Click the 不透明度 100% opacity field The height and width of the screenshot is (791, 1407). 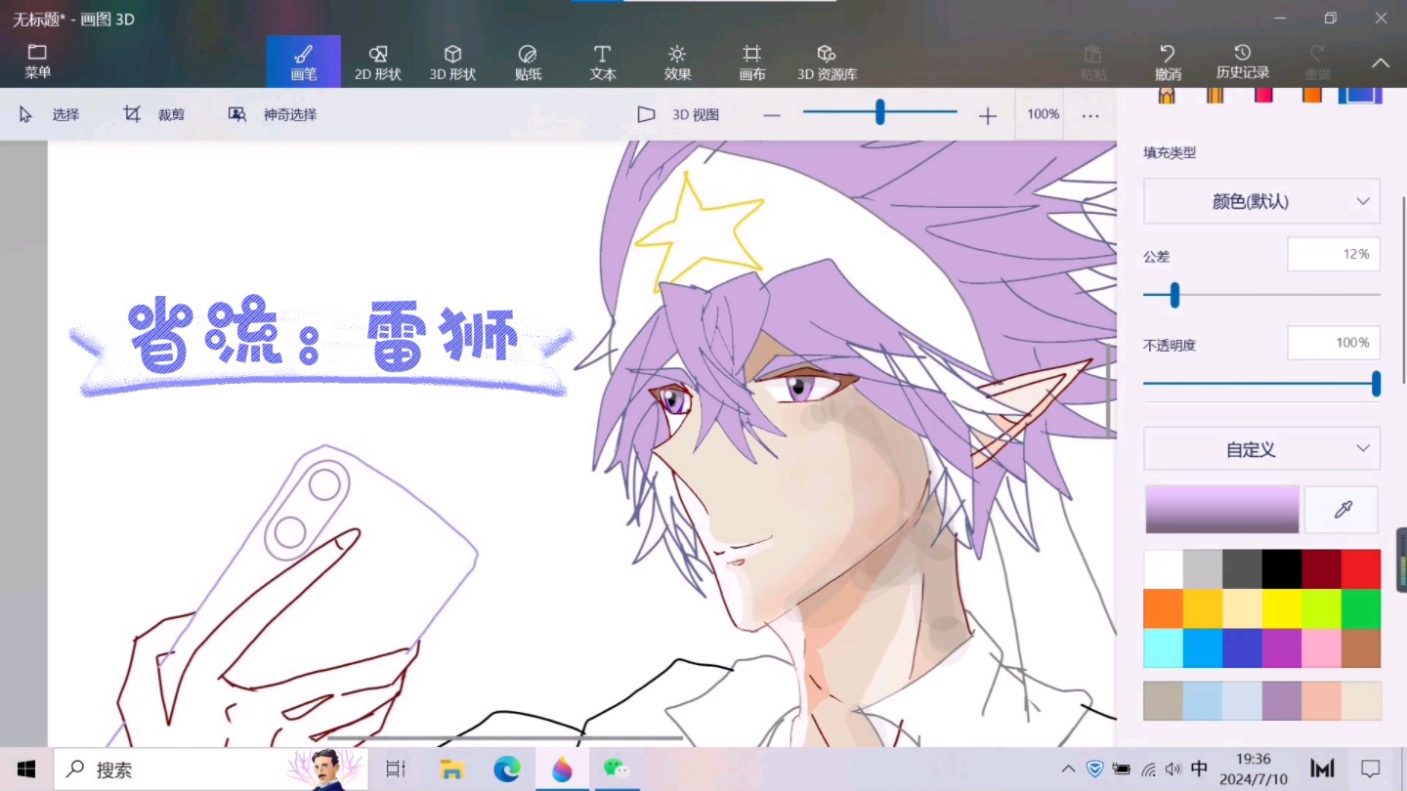pyautogui.click(x=1333, y=343)
